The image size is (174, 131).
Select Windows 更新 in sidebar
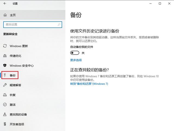[33, 46]
